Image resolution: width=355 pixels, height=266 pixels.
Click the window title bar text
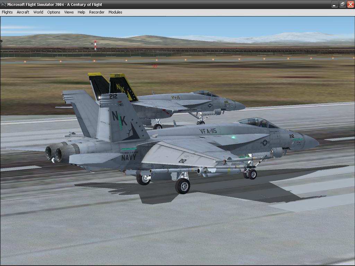(x=55, y=5)
